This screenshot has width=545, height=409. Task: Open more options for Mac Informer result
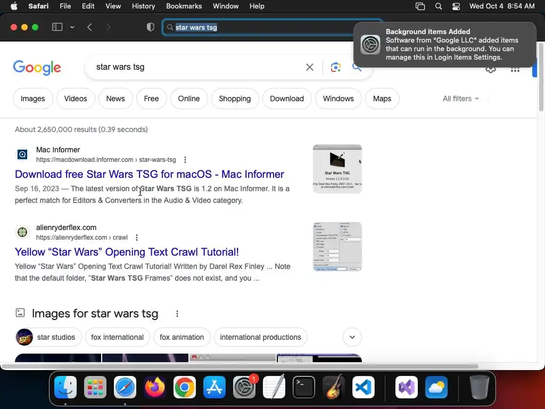coord(185,160)
